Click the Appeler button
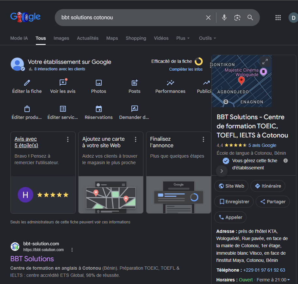The width and height of the screenshot is (298, 284). [x=230, y=217]
